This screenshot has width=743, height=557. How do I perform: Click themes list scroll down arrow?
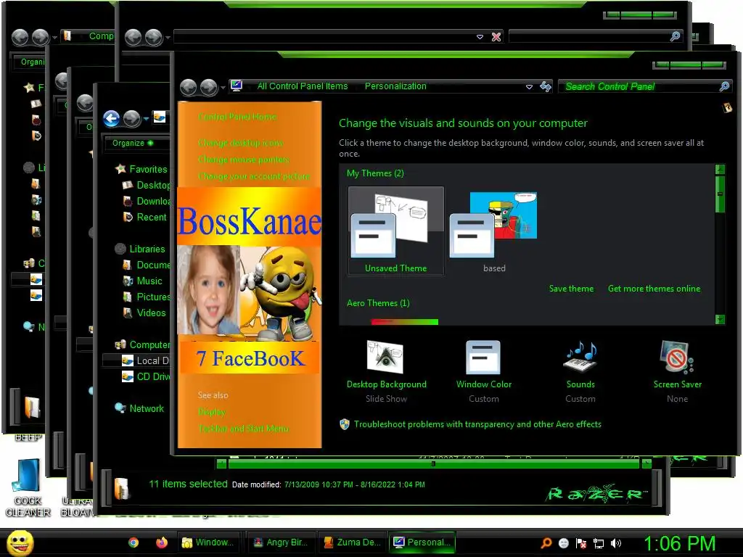coord(720,320)
